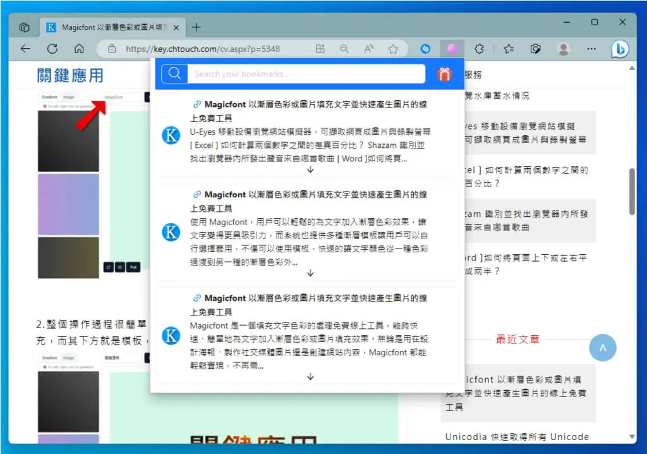Add page to favorites star icon
The width and height of the screenshot is (647, 454).
[393, 49]
